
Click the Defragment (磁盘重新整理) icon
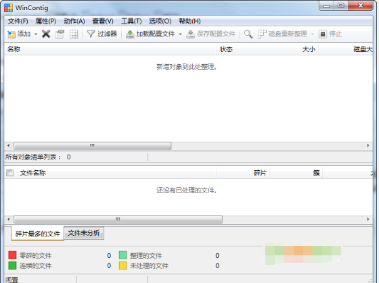coord(262,34)
